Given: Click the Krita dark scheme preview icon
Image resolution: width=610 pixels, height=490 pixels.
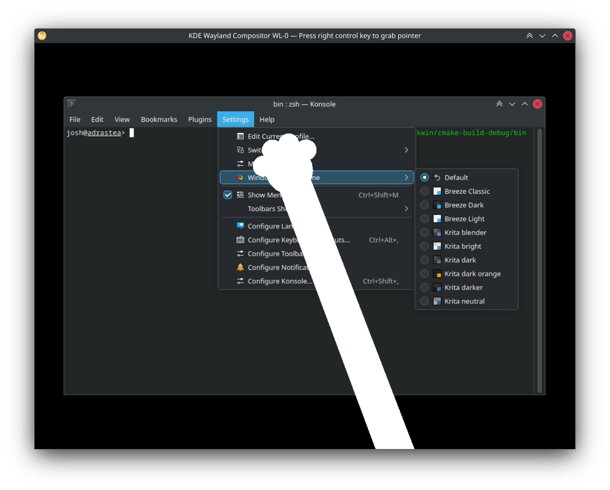Looking at the screenshot, I should pyautogui.click(x=437, y=260).
